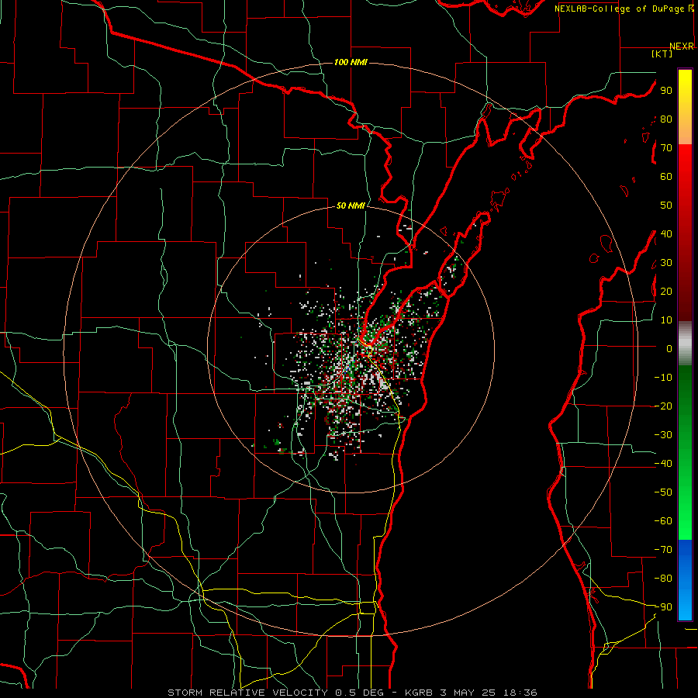Click the zero knot scale label
Image resolution: width=698 pixels, height=698 pixels.
point(669,348)
